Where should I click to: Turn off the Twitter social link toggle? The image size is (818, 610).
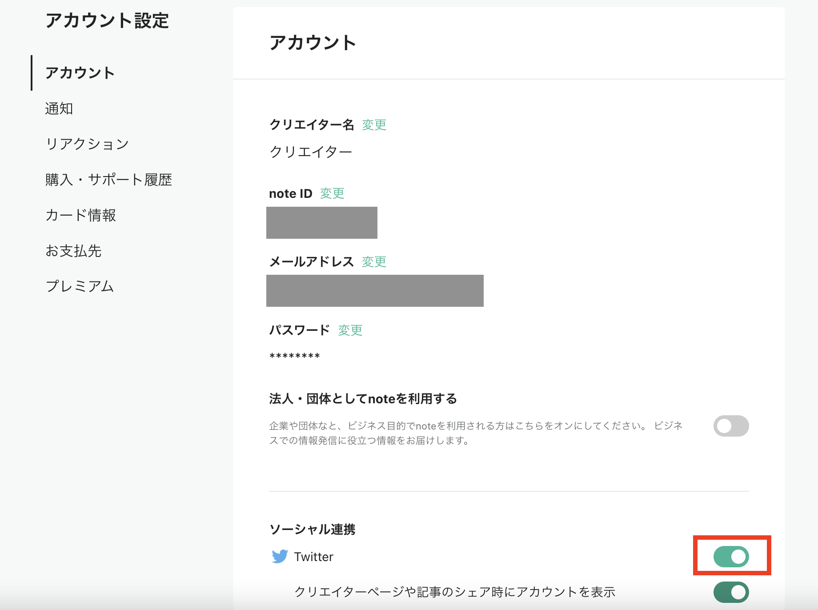tap(731, 556)
